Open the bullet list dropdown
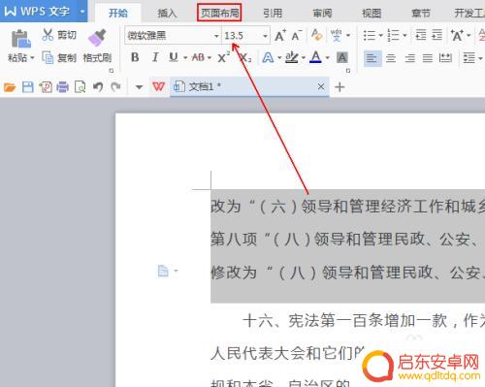The width and height of the screenshot is (485, 387). [380, 35]
